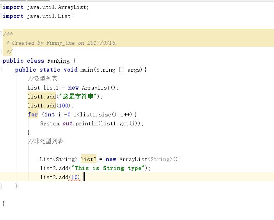Click the main method name
Viewport: 274px width, 220px height.
pyautogui.click(x=87, y=70)
